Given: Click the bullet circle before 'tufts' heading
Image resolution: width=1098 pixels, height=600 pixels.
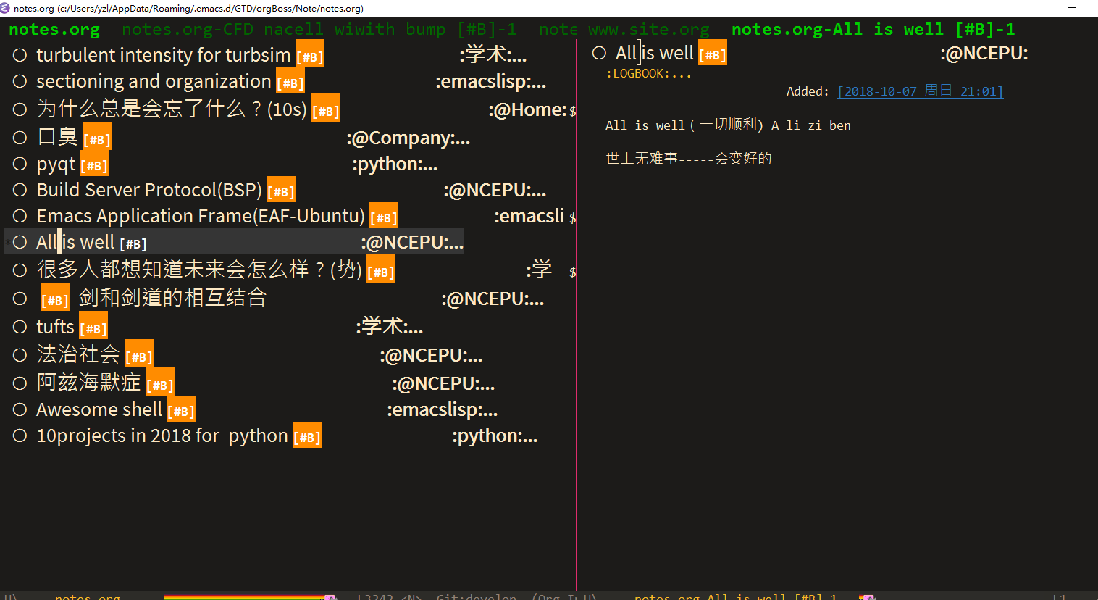Looking at the screenshot, I should (x=20, y=327).
